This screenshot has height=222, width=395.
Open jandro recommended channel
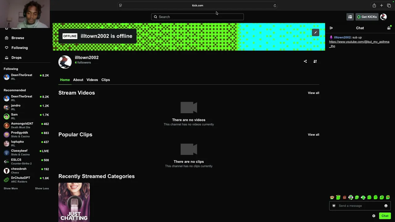click(x=26, y=107)
